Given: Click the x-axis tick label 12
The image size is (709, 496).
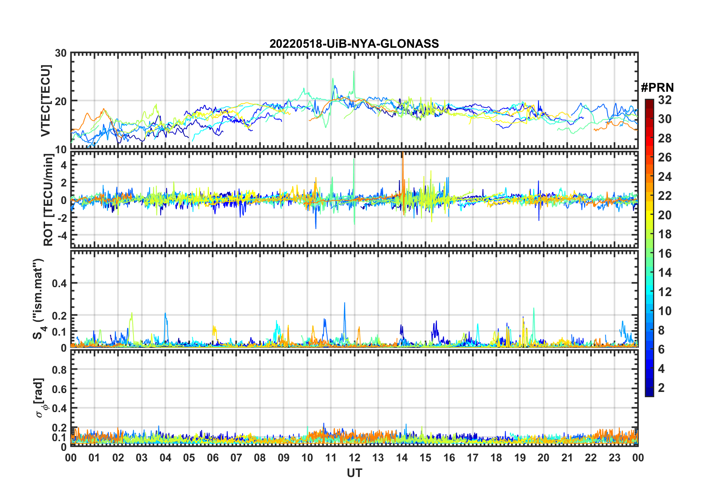Looking at the screenshot, I should [x=354, y=458].
